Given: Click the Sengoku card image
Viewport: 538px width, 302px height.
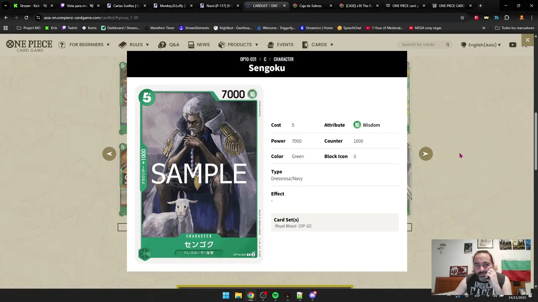Looking at the screenshot, I should click(x=199, y=174).
